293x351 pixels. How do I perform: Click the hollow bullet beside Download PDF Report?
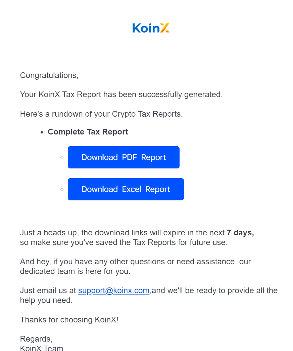click(62, 158)
